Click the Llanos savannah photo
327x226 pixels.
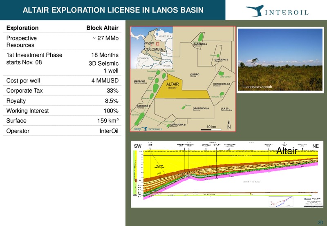pyautogui.click(x=280, y=60)
